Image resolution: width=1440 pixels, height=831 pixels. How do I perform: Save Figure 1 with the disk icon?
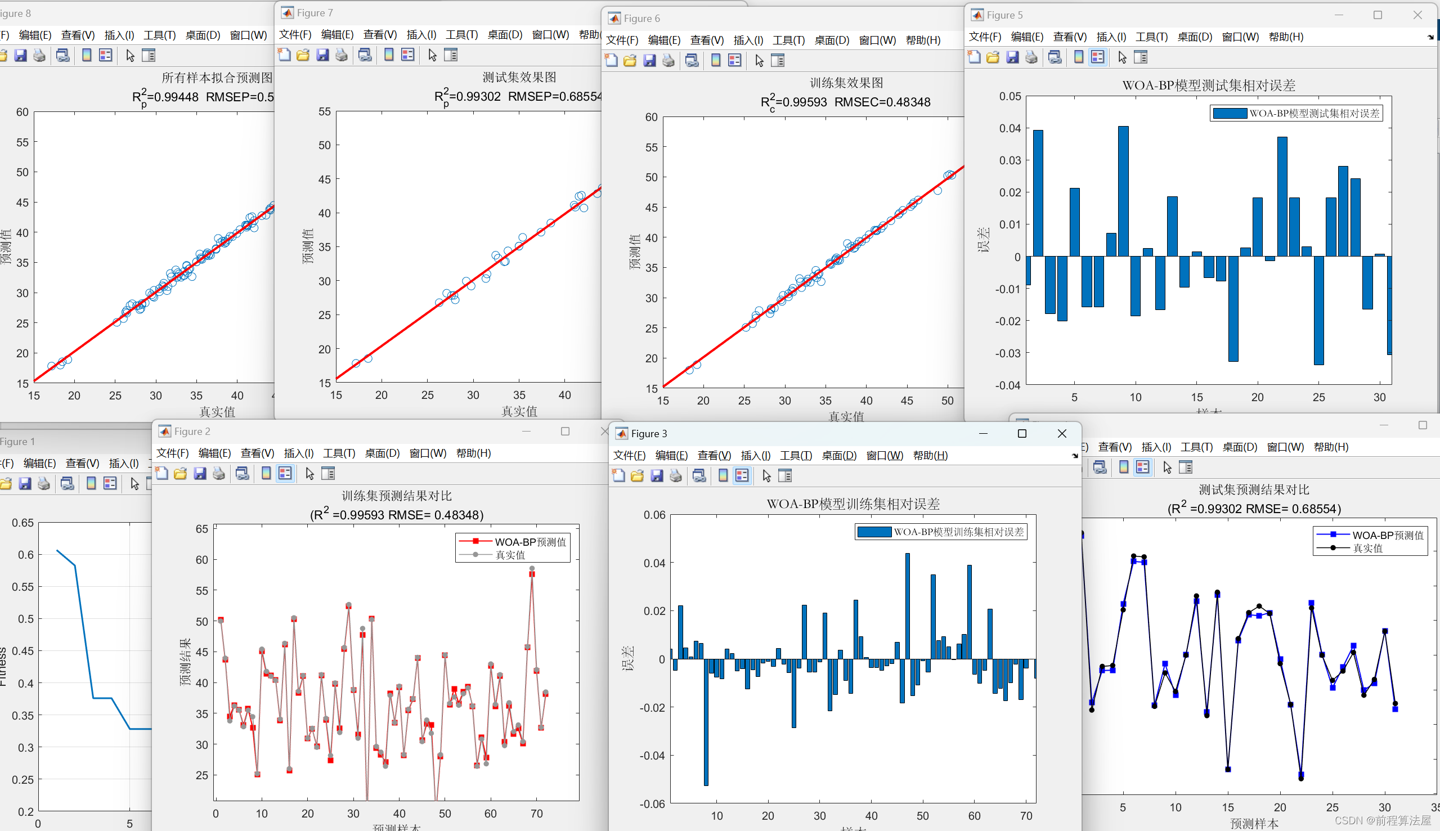(x=25, y=483)
